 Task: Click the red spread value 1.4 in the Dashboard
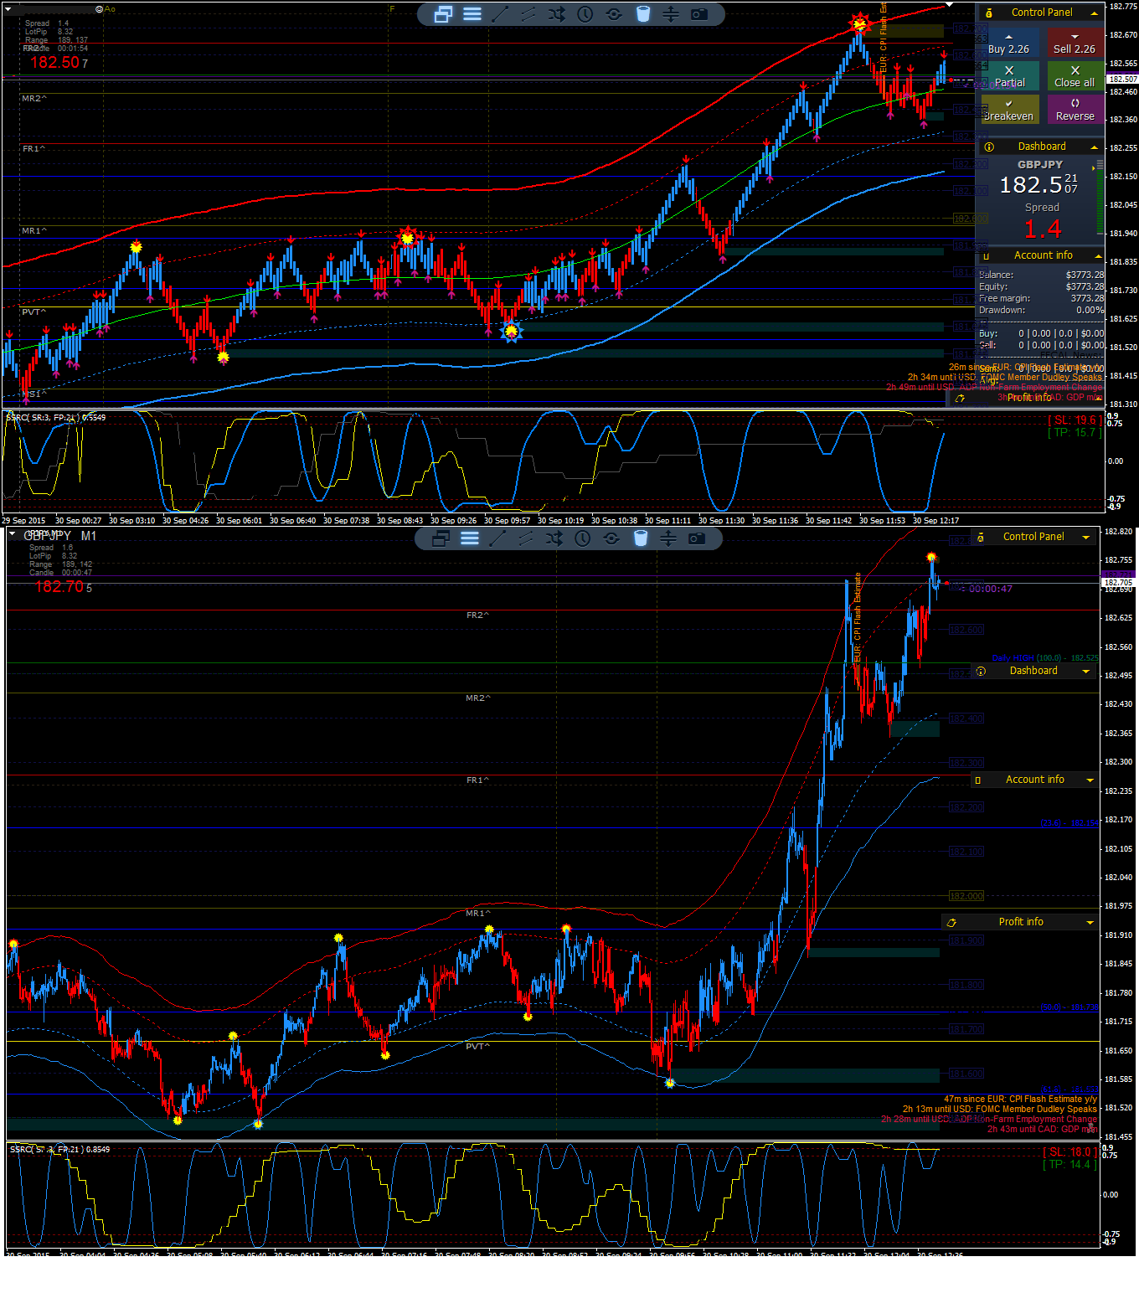point(1043,229)
